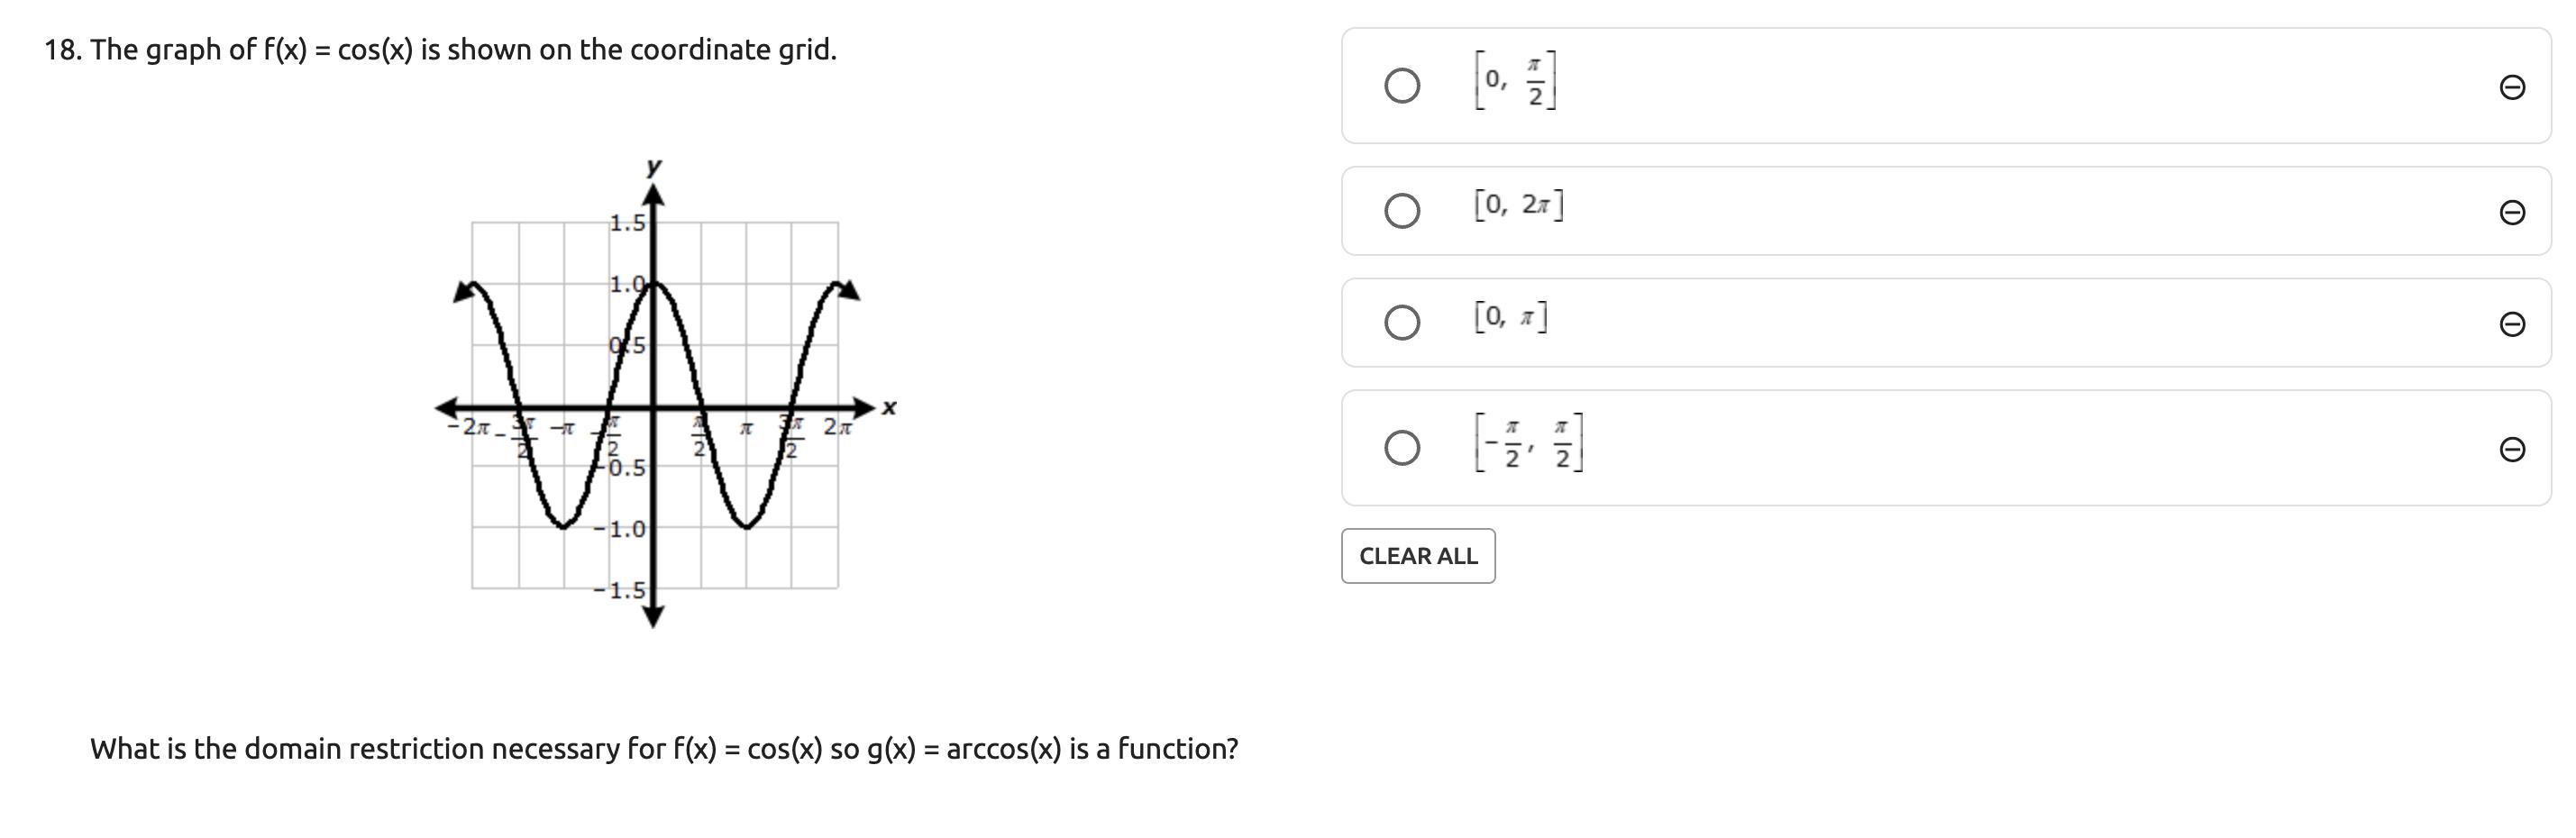
Task: Select the [0, π/2] radio button
Action: pyautogui.click(x=1401, y=86)
